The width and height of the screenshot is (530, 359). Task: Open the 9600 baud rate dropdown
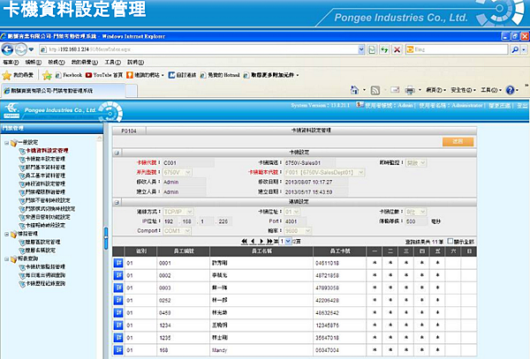click(298, 231)
